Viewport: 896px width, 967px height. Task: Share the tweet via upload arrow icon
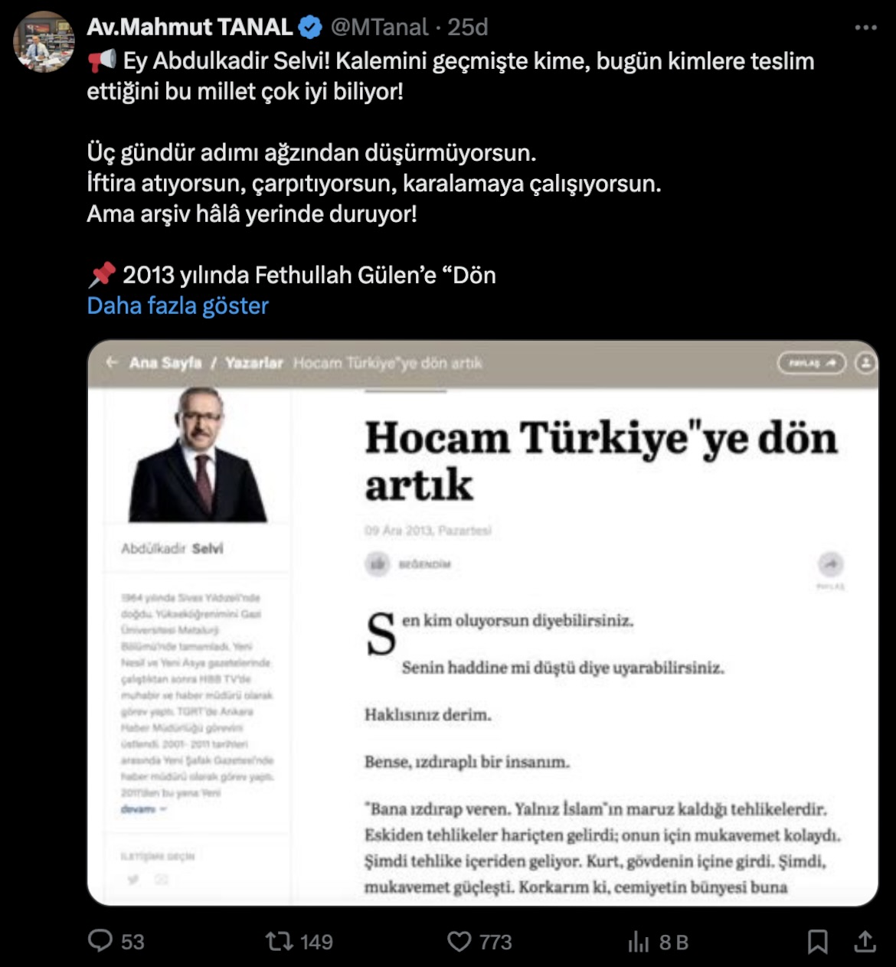click(865, 941)
